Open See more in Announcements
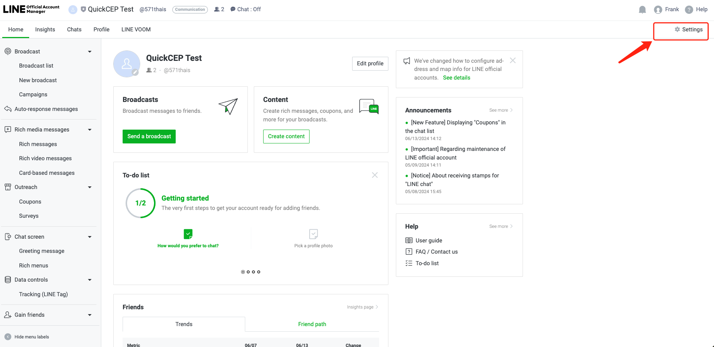The width and height of the screenshot is (714, 347). tap(501, 110)
